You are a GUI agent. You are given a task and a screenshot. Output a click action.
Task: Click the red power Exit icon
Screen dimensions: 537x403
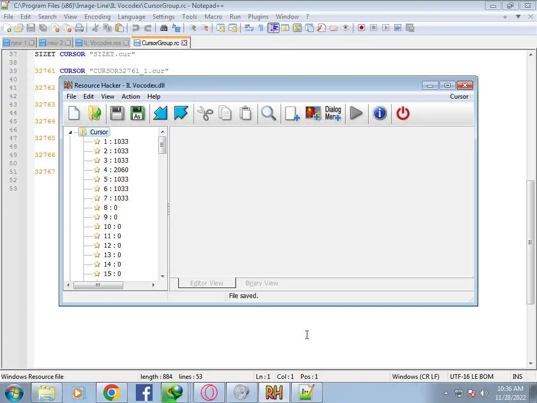pyautogui.click(x=403, y=113)
